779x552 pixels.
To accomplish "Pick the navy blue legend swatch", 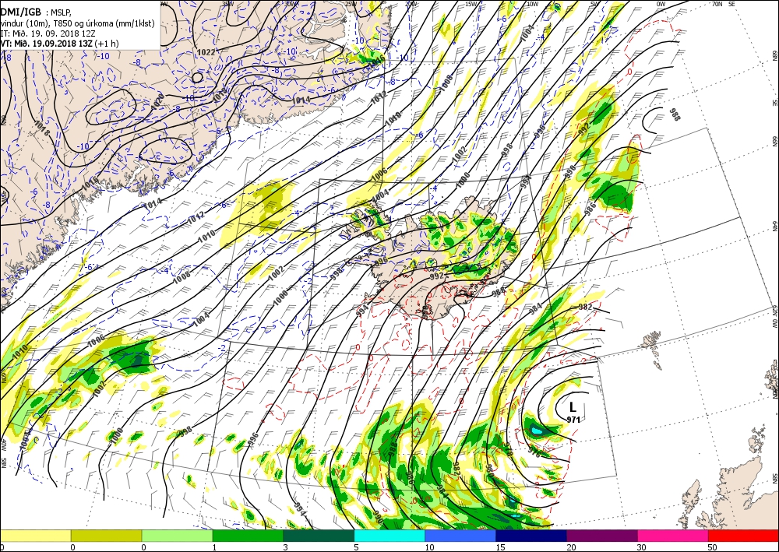I will click(x=531, y=536).
